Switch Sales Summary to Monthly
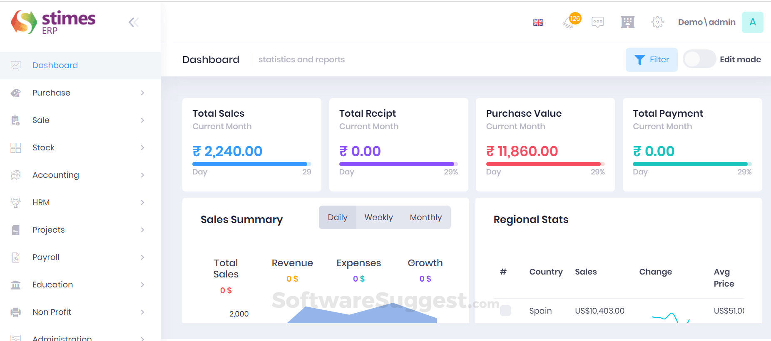Viewport: 771px width, 341px height. pos(425,217)
